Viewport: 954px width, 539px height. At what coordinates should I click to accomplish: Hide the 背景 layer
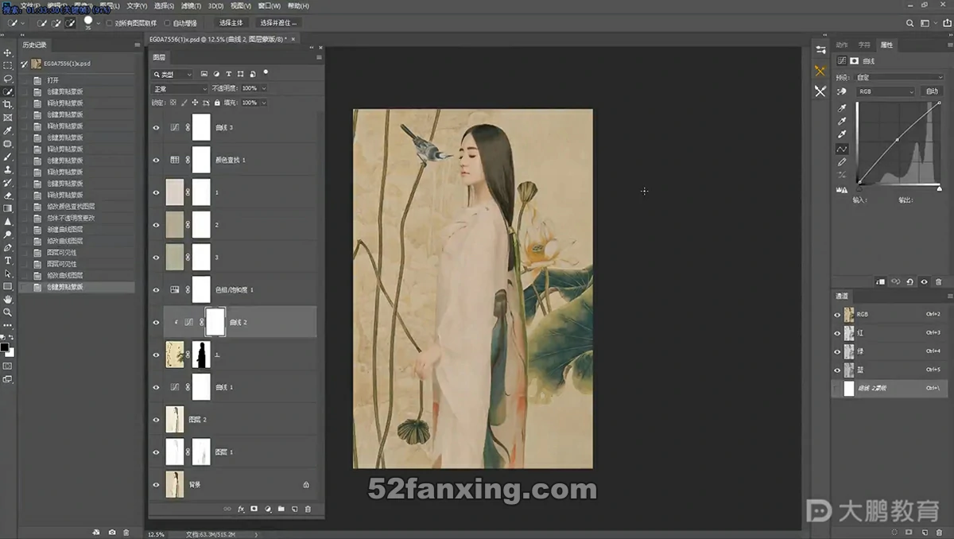pyautogui.click(x=156, y=484)
